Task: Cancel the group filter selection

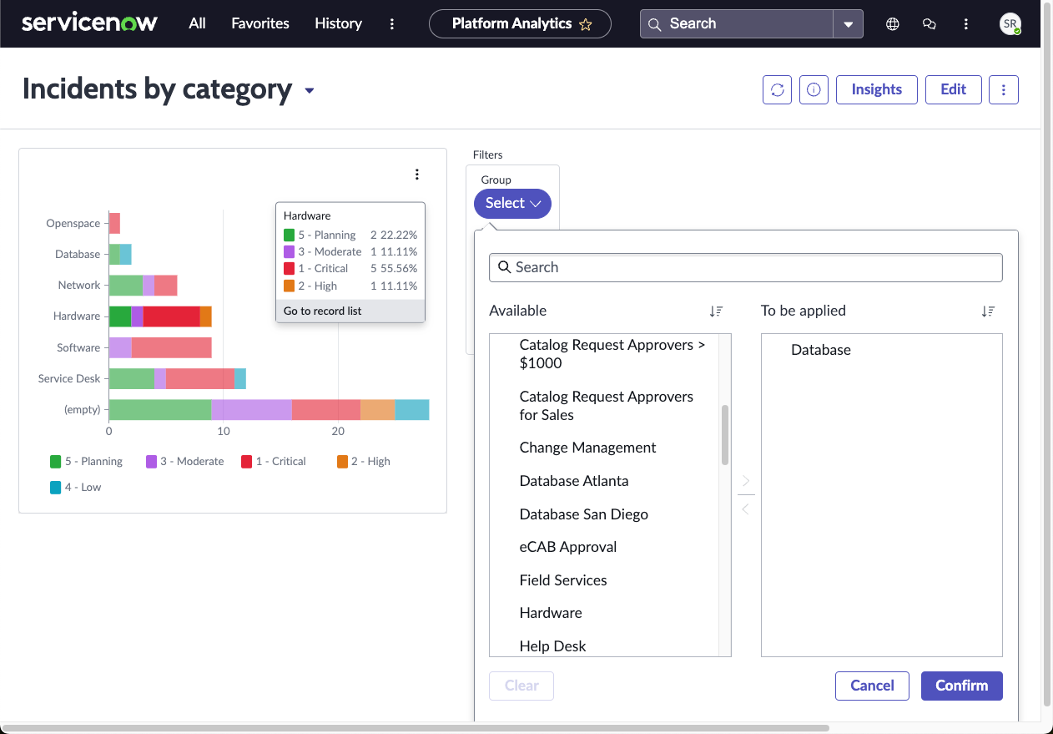Action: pyautogui.click(x=872, y=686)
